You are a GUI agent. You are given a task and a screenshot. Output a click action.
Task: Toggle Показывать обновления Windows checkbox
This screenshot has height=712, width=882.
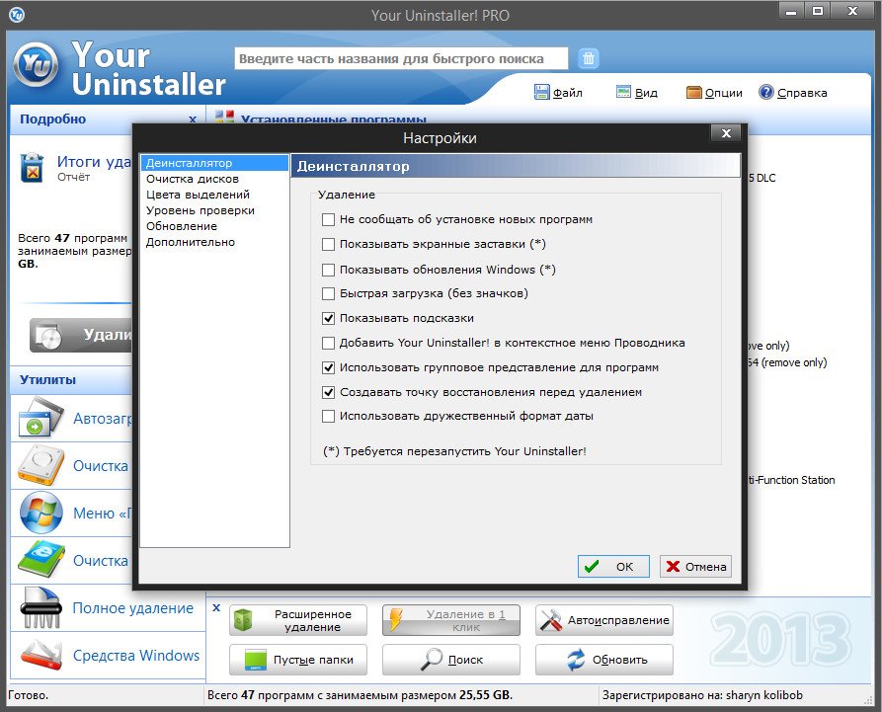[x=329, y=270]
